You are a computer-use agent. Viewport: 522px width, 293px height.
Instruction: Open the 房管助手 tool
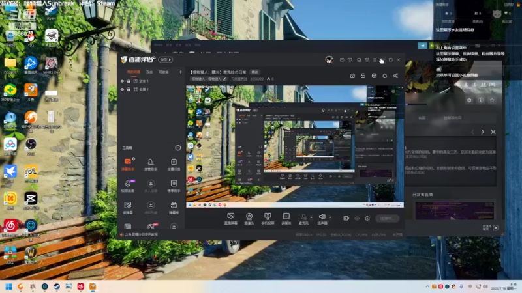click(x=151, y=164)
